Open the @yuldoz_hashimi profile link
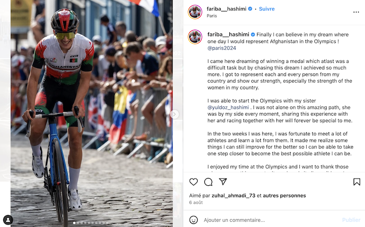This screenshot has height=227, width=365. pos(228,107)
